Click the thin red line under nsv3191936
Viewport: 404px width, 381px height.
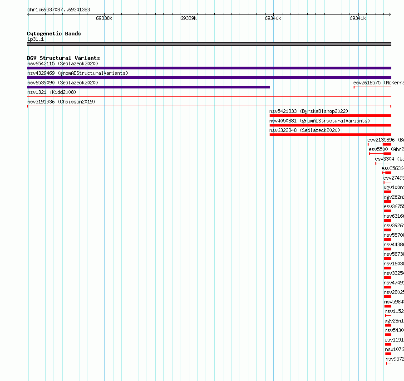[x=209, y=106]
